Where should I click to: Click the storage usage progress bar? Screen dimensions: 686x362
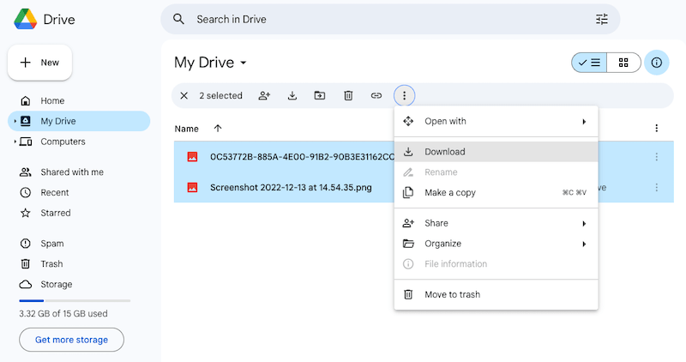(x=75, y=301)
